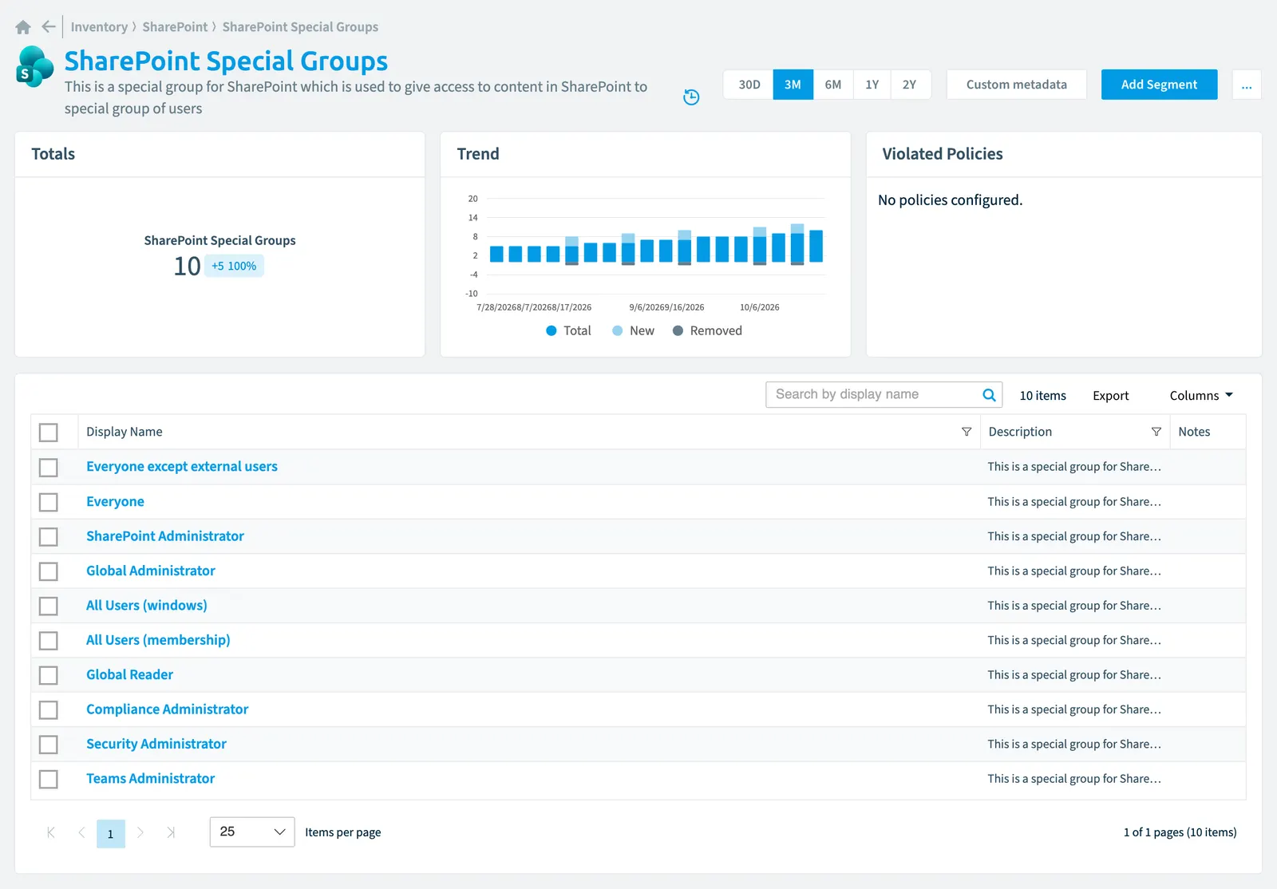Click the back arrow icon
Screen dimensions: 1277x889
click(49, 27)
